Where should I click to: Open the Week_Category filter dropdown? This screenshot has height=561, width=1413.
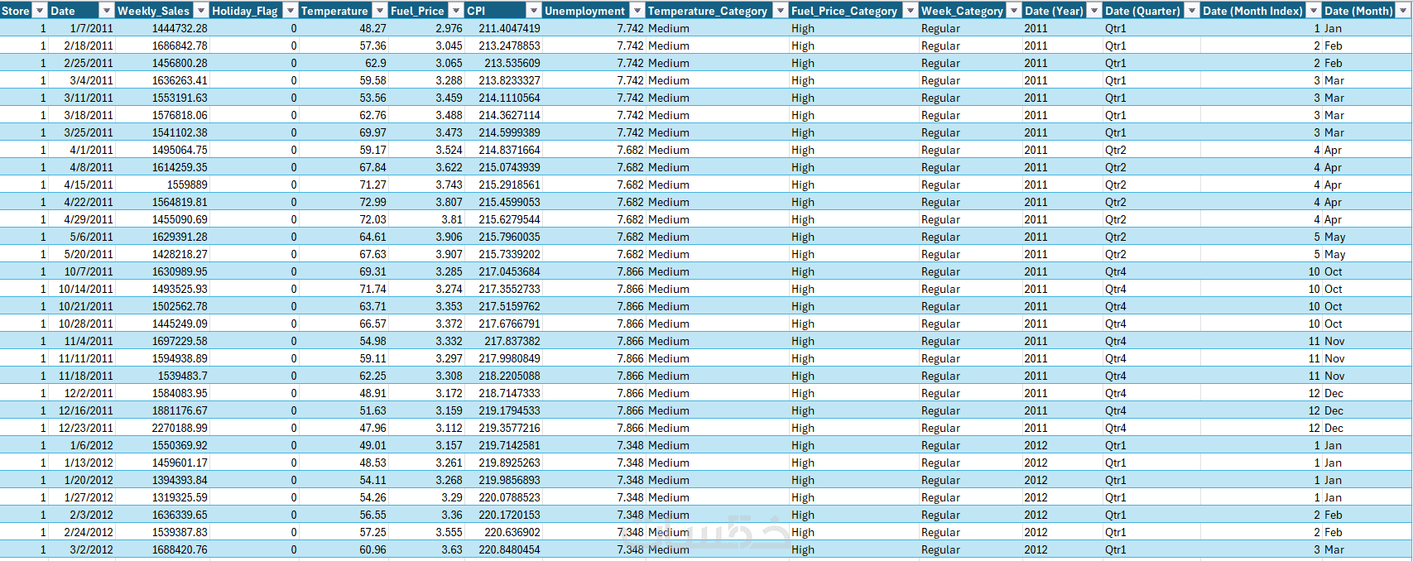pyautogui.click(x=1014, y=11)
